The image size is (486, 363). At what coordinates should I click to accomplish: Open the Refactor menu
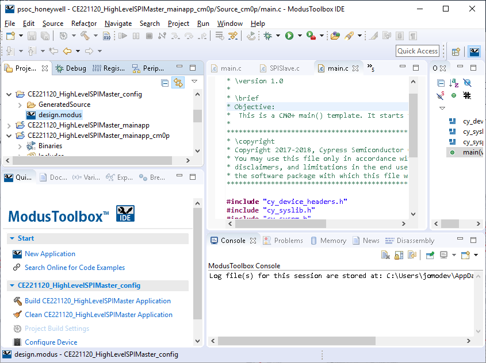84,24
